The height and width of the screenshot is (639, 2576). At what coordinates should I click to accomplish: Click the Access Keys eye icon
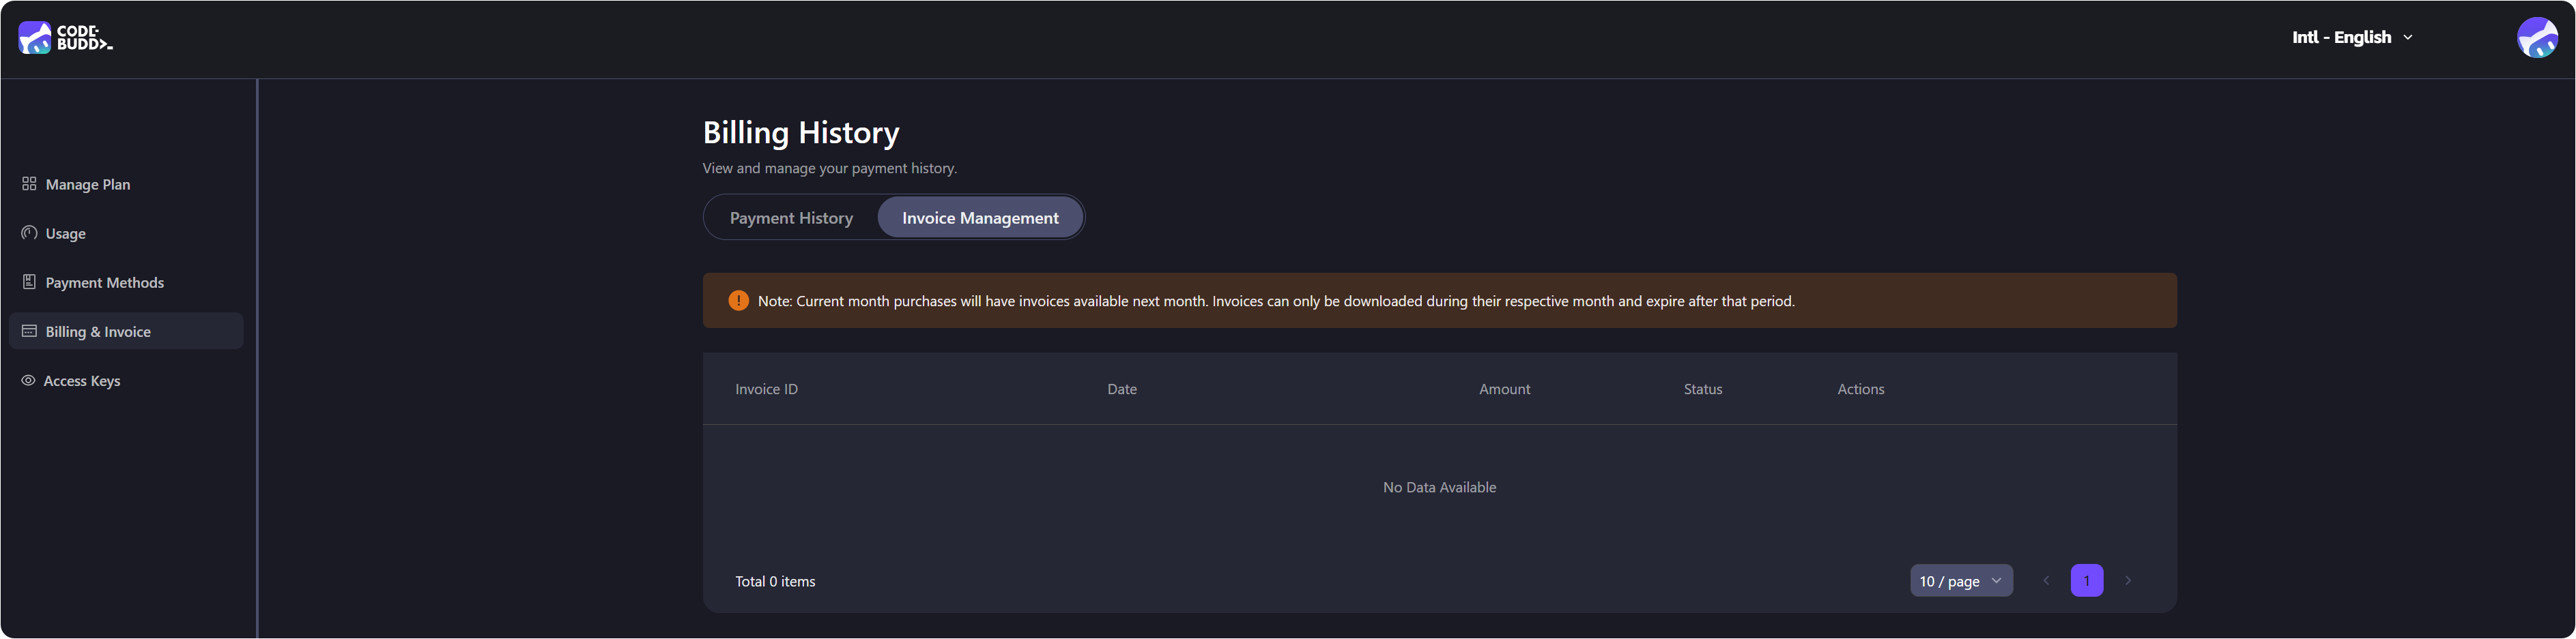28,381
